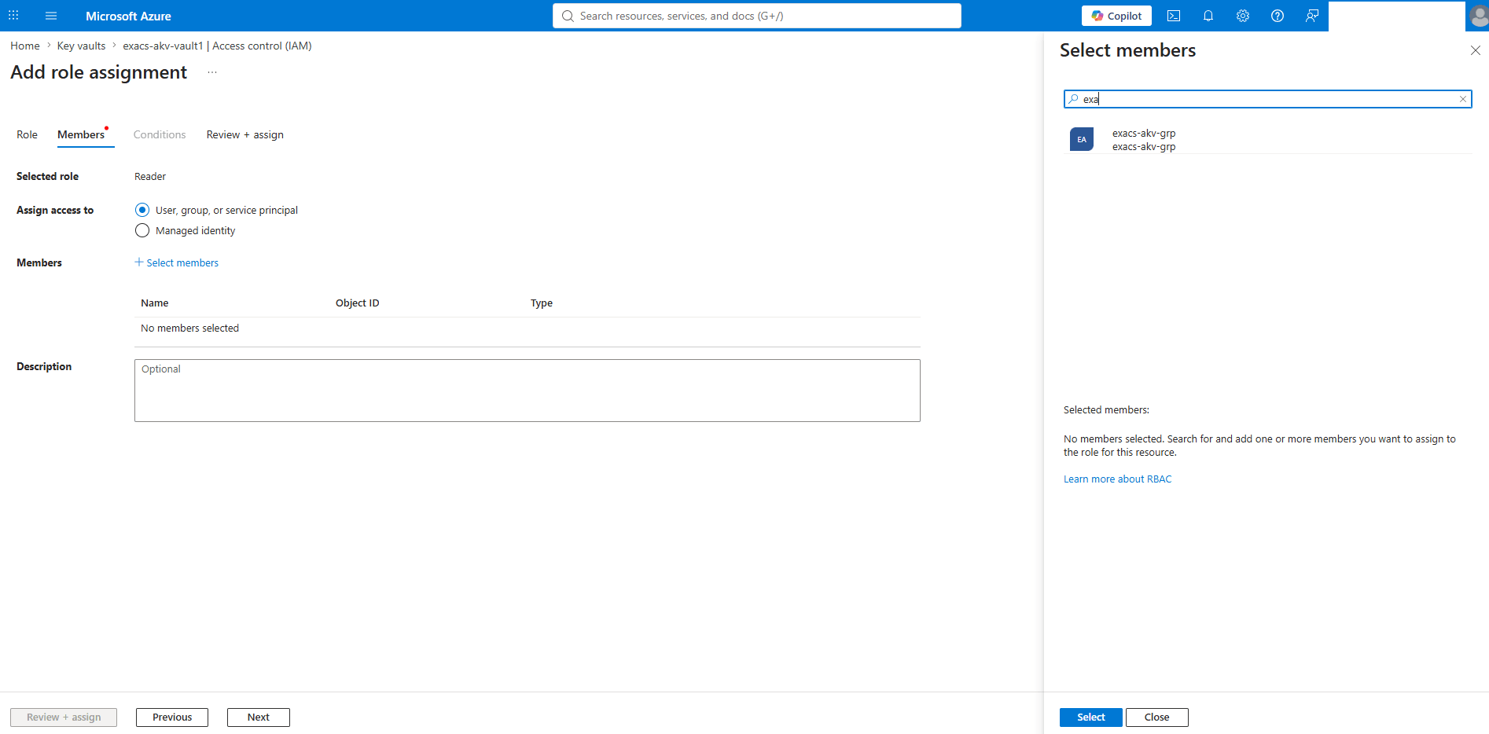Open the feedback icon
1489x734 pixels.
1312,16
